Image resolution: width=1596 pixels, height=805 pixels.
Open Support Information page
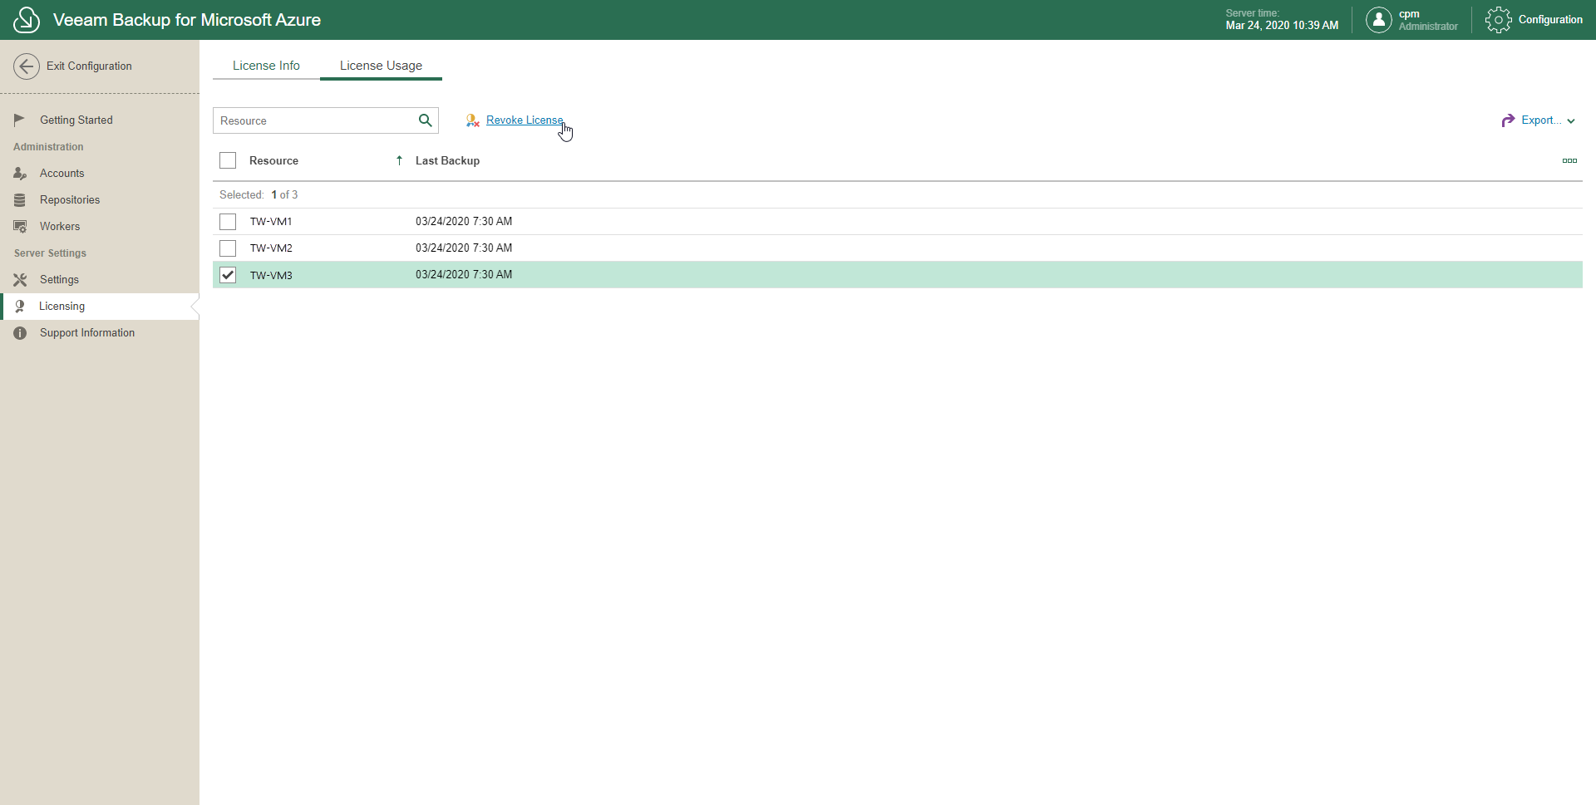pyautogui.click(x=87, y=332)
